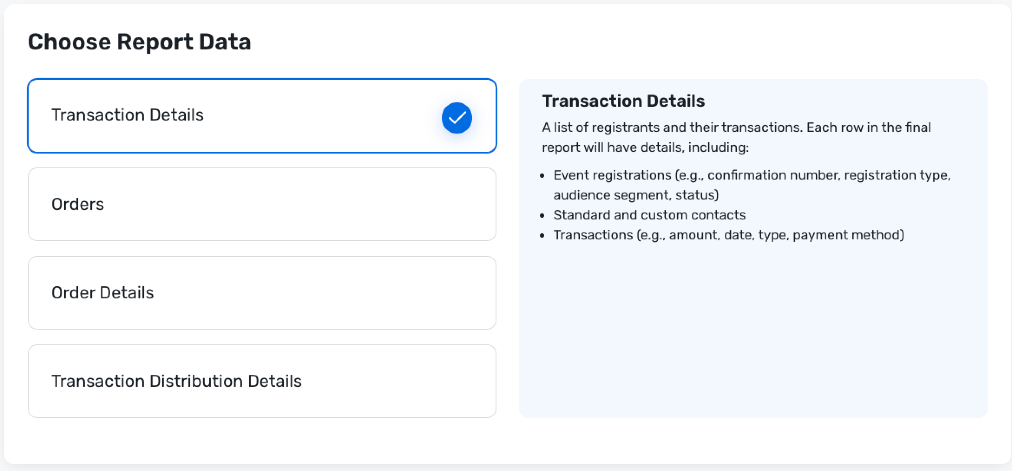Choose the Order Details report option
The image size is (1012, 471).
(262, 293)
